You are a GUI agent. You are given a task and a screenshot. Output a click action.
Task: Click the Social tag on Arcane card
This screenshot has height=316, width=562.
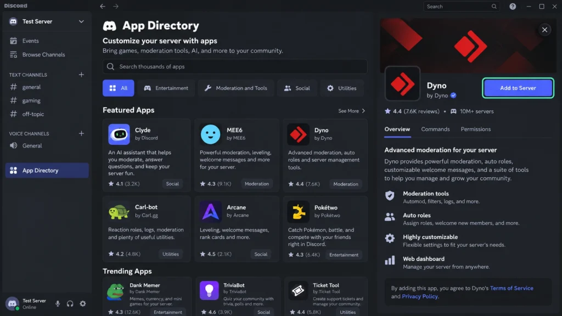[x=261, y=254]
